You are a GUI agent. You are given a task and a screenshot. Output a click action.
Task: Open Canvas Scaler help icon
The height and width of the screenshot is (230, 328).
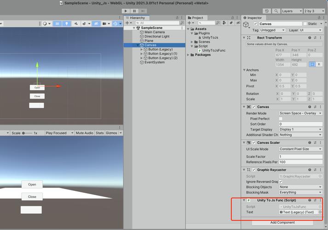coord(310,143)
